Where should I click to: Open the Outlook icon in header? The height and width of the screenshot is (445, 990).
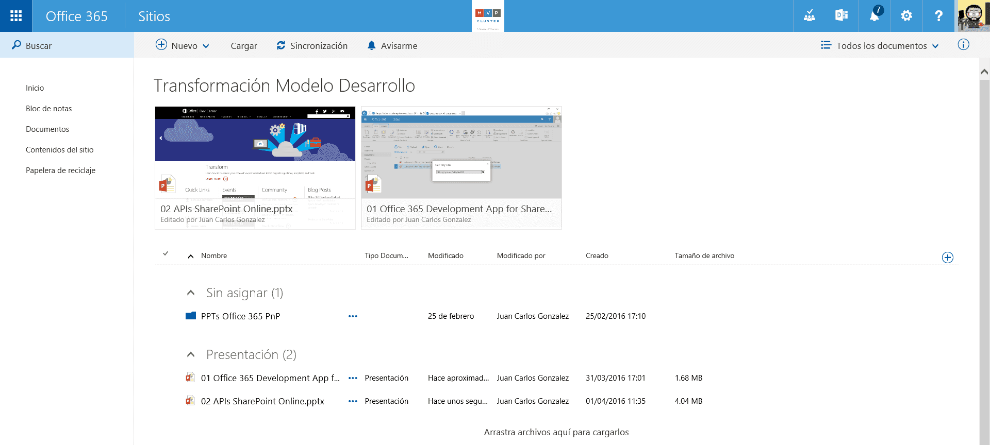point(841,16)
